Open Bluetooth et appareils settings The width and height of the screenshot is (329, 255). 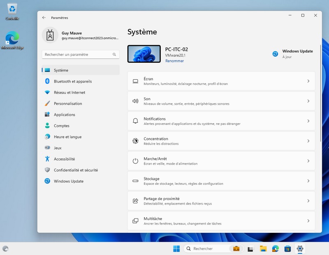coord(73,81)
